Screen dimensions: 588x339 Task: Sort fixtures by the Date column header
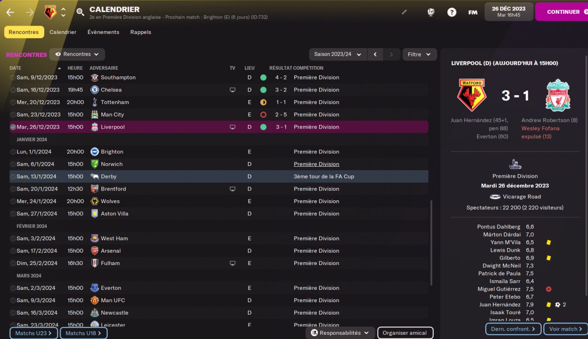click(x=16, y=68)
